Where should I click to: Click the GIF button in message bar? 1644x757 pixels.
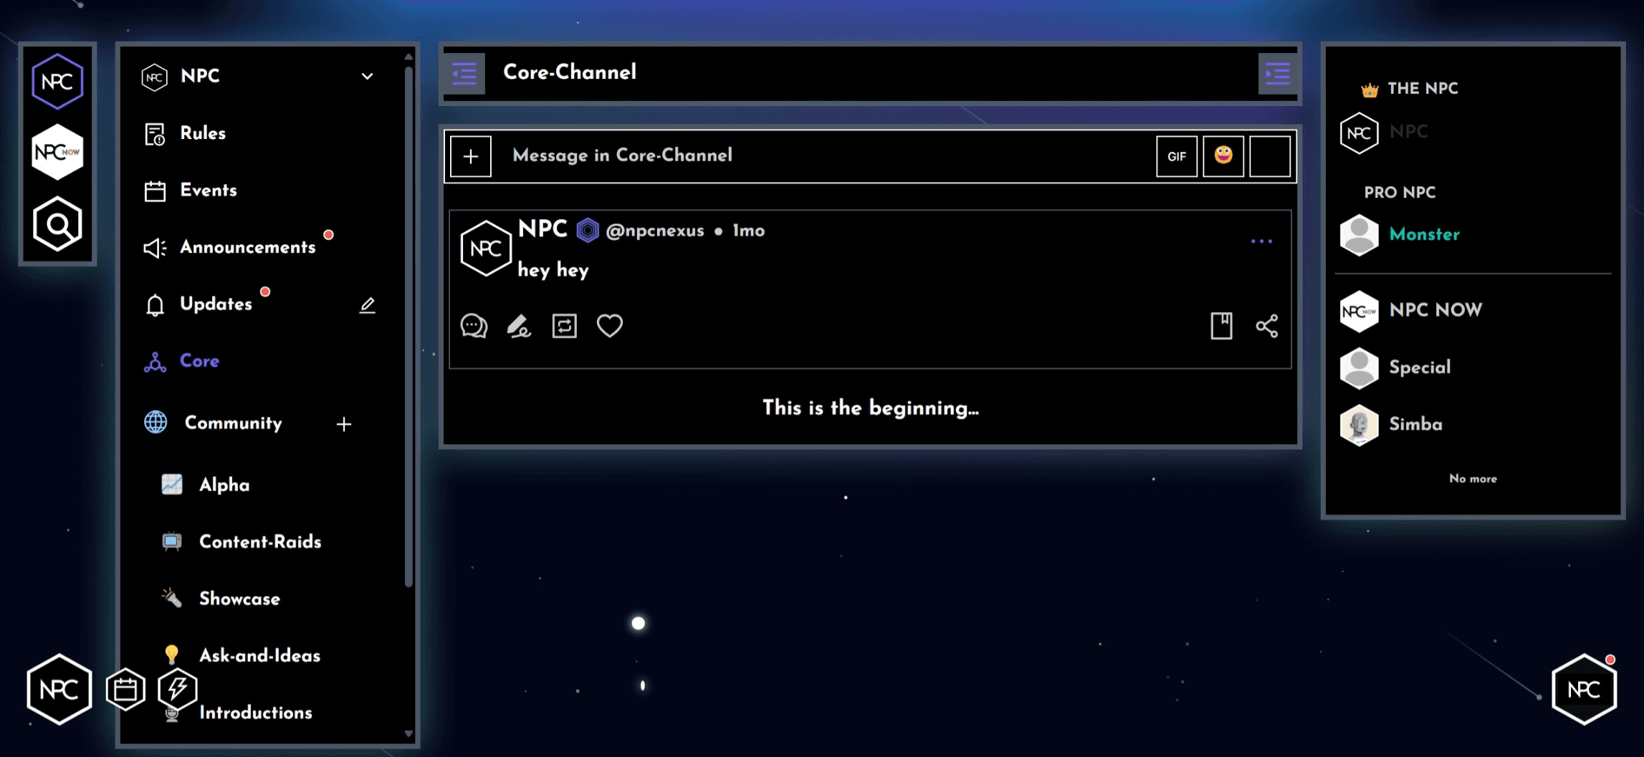click(x=1176, y=156)
